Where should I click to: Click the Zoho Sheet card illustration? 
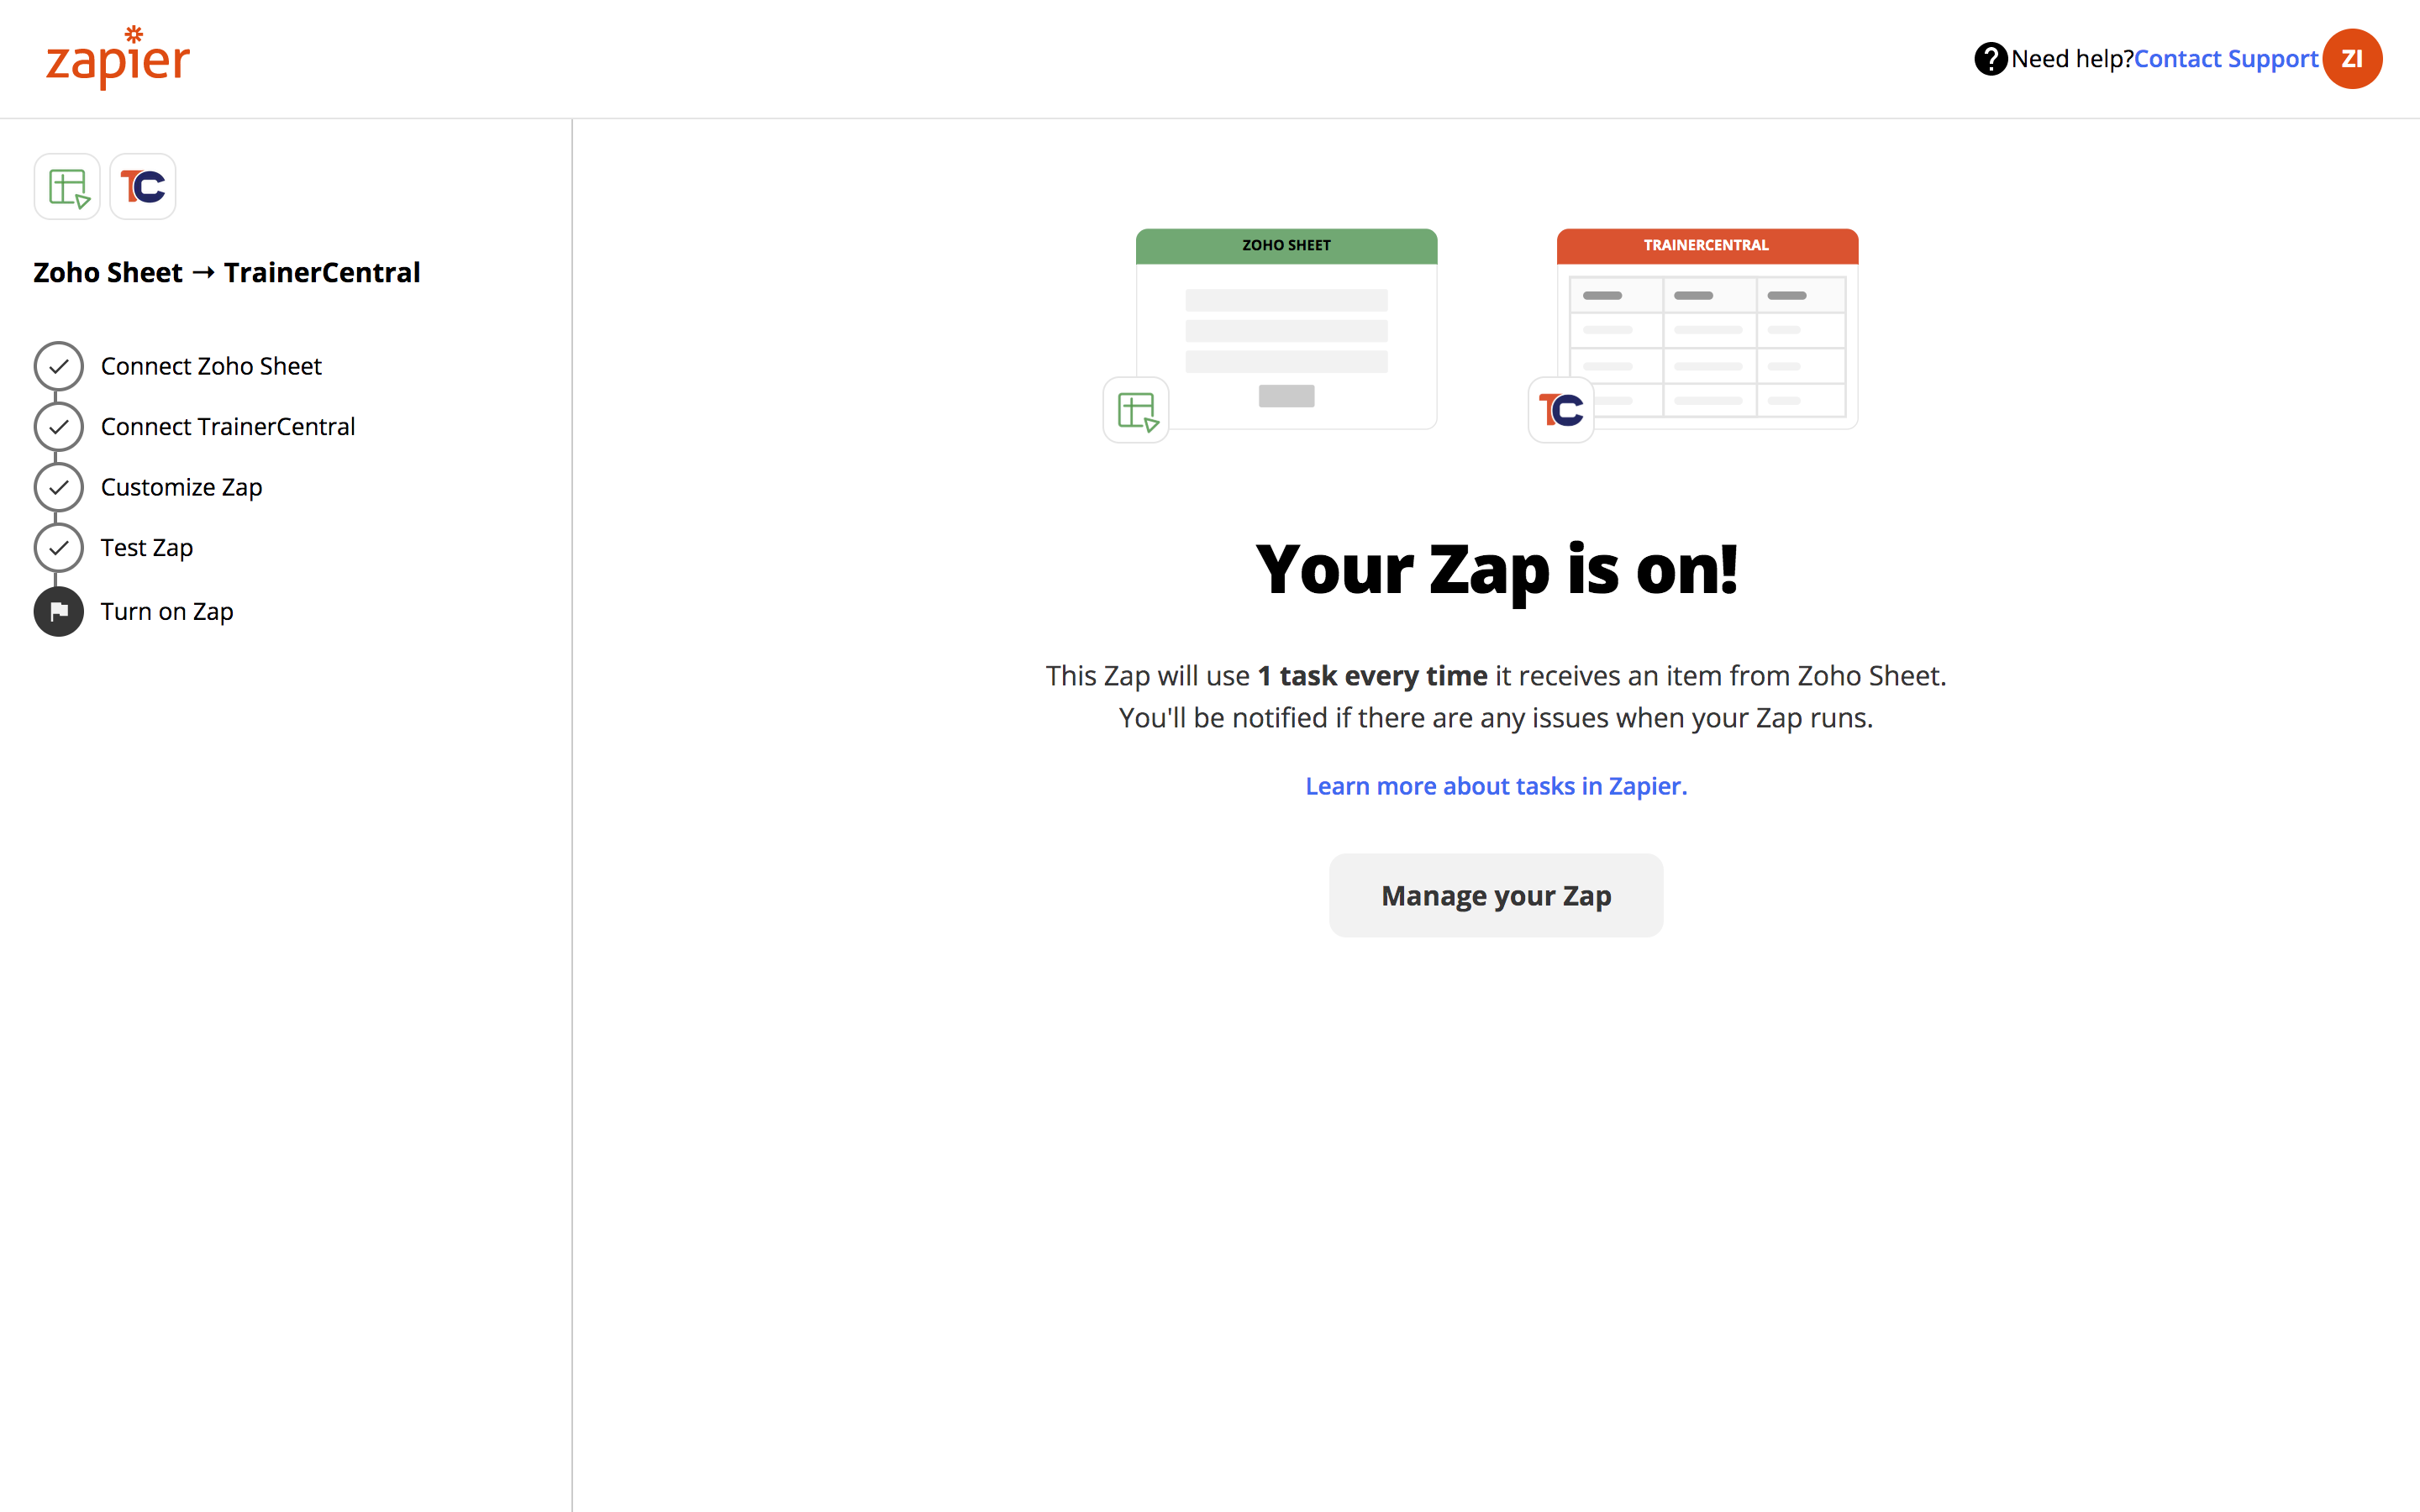(1286, 330)
